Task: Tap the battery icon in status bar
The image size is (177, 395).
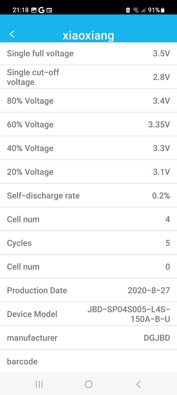Action: (x=163, y=10)
